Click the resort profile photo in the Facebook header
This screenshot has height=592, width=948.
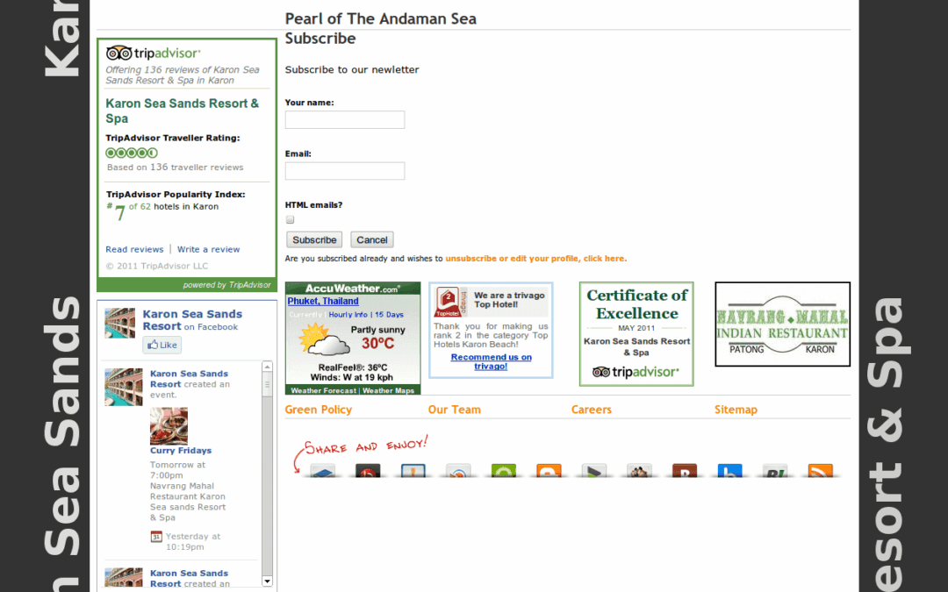[119, 323]
